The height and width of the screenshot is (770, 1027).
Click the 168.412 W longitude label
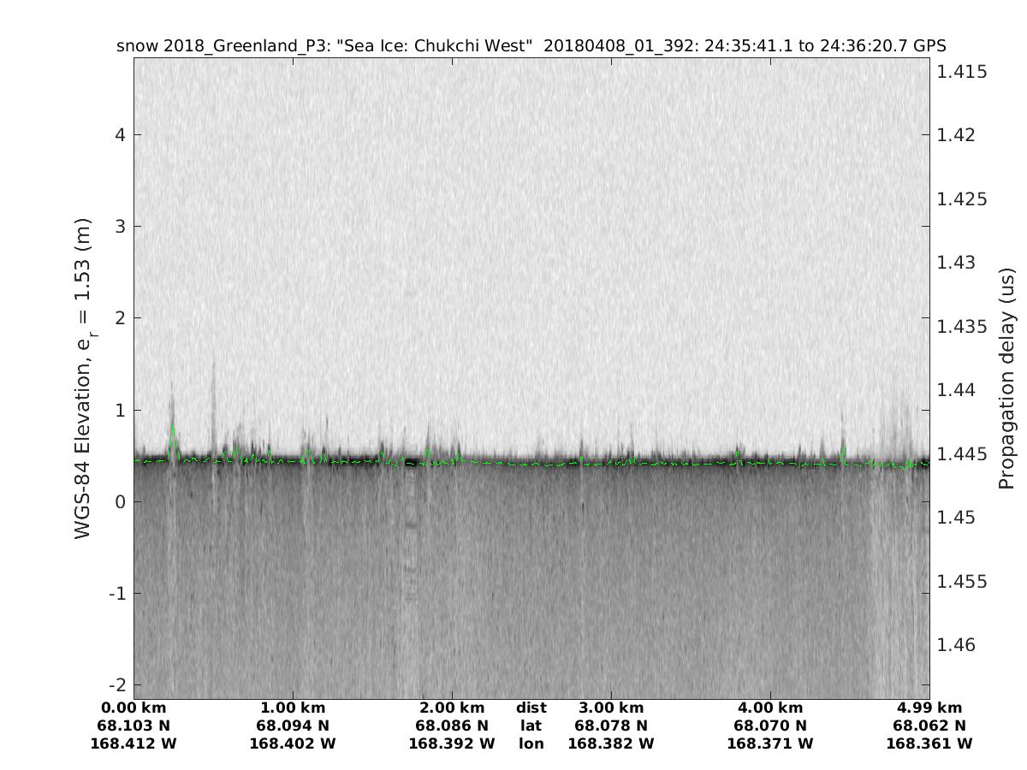click(x=134, y=743)
